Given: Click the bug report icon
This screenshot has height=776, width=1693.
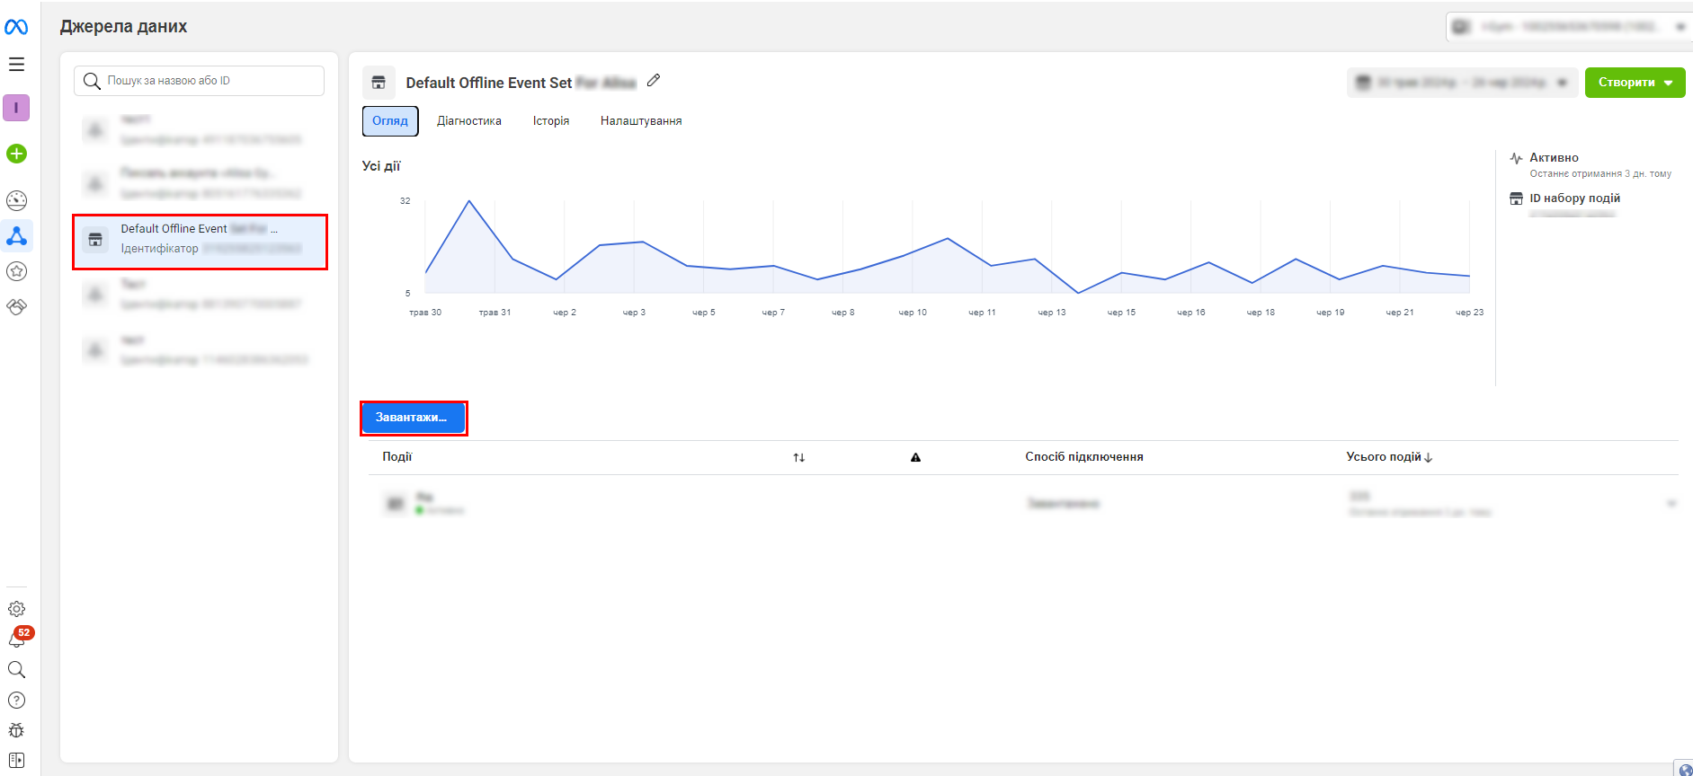Looking at the screenshot, I should [16, 730].
